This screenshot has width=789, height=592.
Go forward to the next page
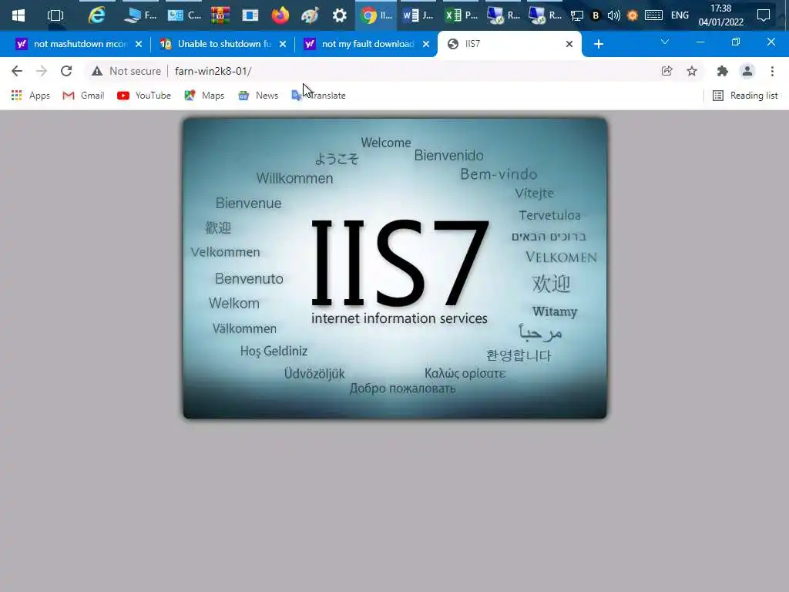click(42, 71)
